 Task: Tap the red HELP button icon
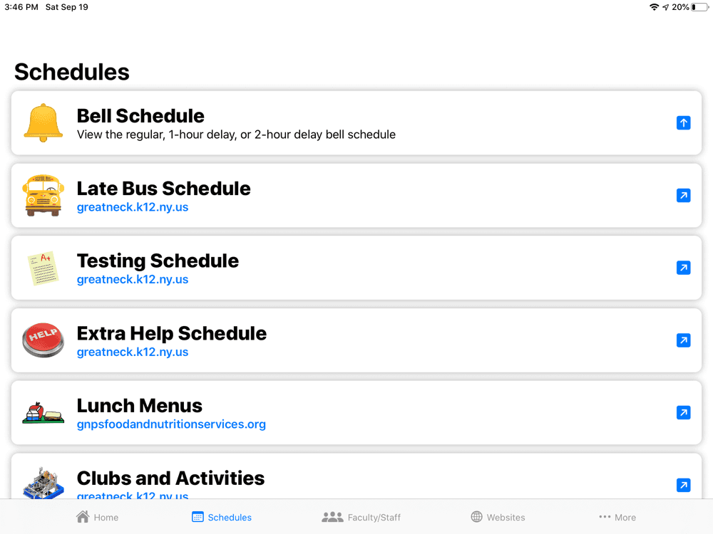(43, 340)
